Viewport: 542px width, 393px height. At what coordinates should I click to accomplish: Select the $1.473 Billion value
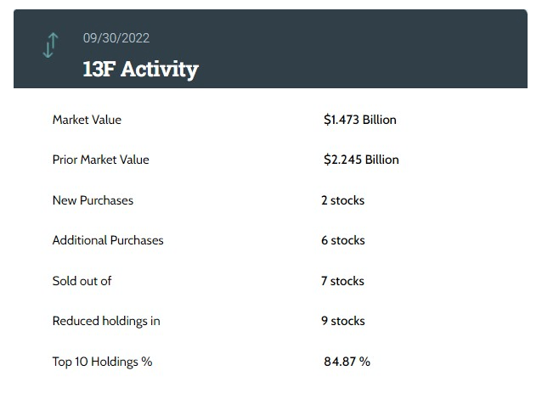[360, 120]
